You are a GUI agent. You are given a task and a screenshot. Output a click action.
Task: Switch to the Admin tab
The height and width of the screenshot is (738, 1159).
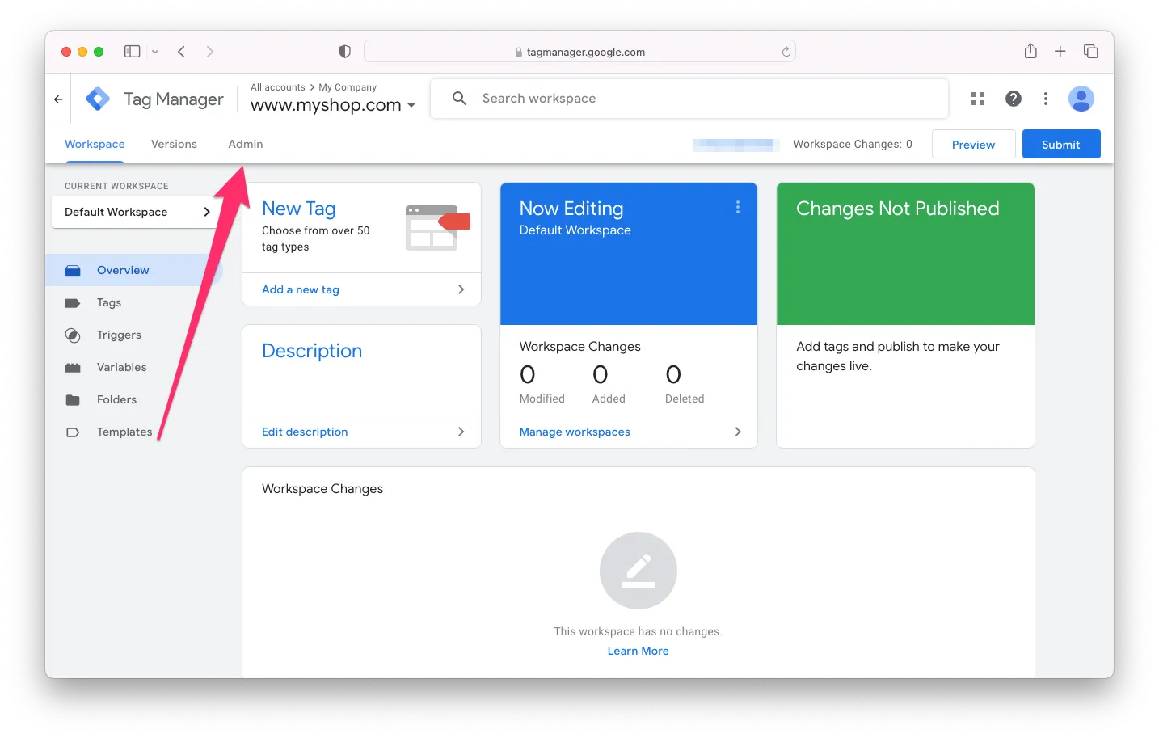245,144
